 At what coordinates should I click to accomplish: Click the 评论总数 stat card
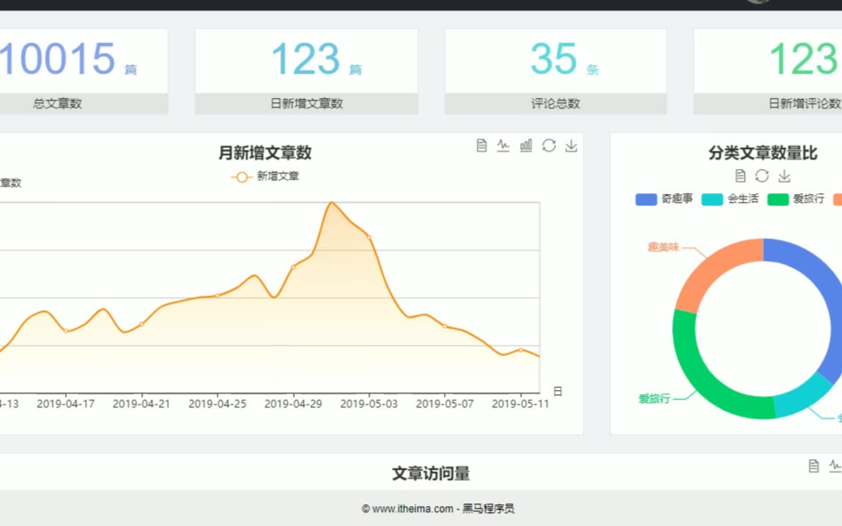[x=555, y=71]
